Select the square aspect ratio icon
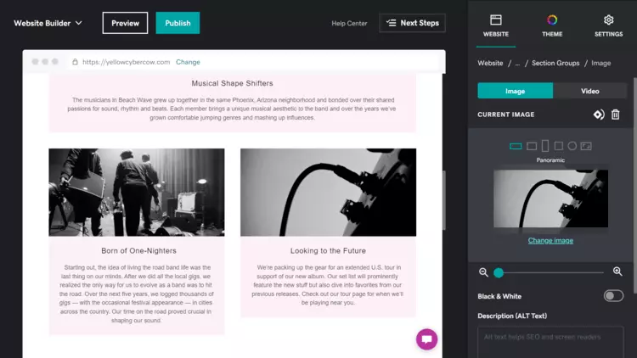 click(x=559, y=146)
